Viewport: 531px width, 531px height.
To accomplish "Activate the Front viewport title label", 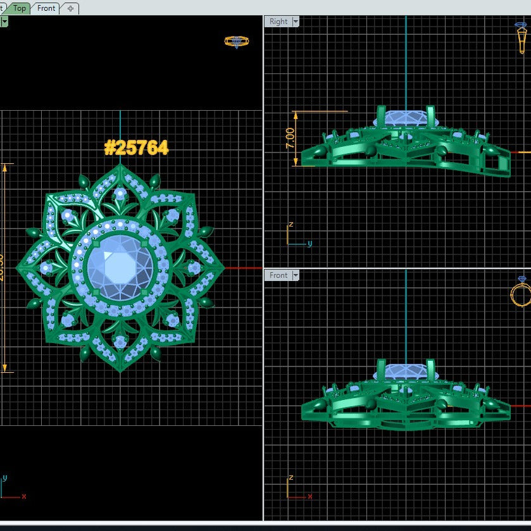I will [278, 275].
